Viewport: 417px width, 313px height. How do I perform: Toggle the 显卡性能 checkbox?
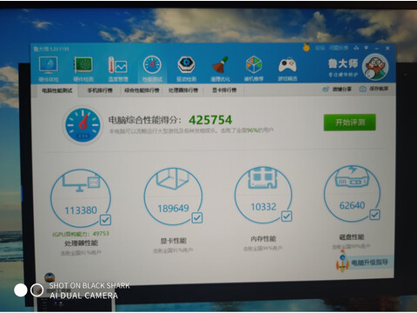pos(197,217)
